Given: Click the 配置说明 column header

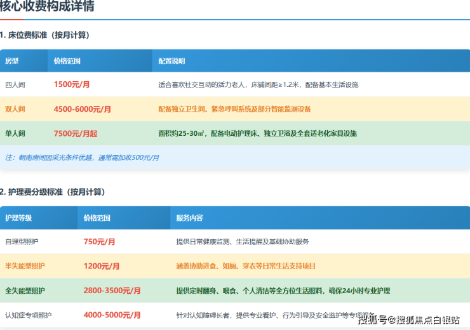Looking at the screenshot, I should tap(171, 62).
